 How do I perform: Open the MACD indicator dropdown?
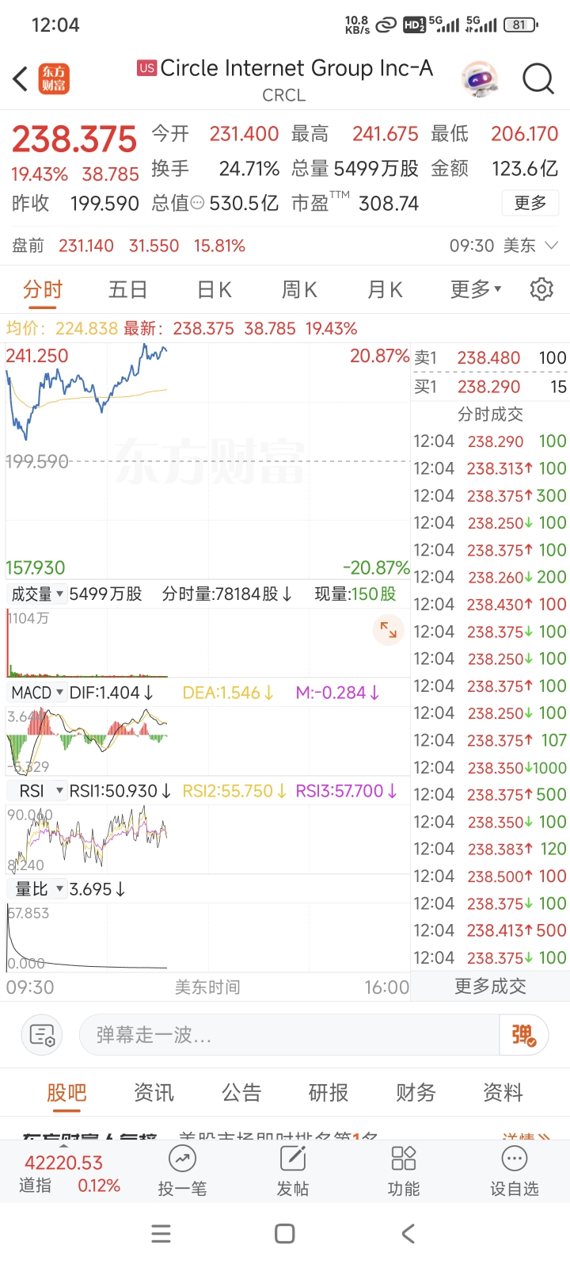tap(36, 693)
